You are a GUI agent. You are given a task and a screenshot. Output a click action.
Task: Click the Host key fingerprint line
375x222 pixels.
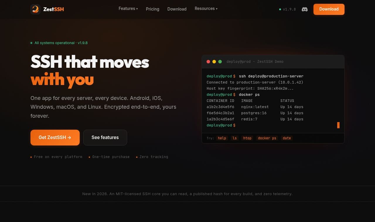(250, 89)
